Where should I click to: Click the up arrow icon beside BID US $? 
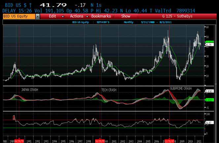tap(31, 6)
